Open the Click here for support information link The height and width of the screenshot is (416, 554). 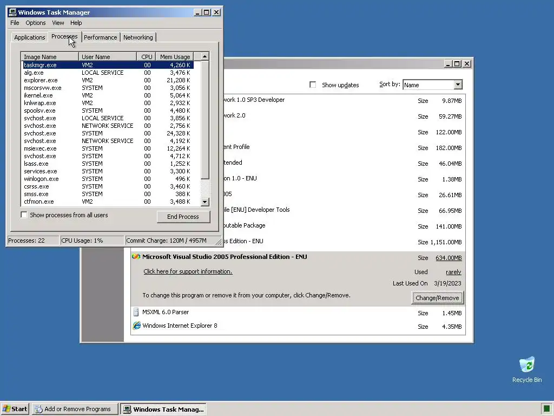click(188, 271)
